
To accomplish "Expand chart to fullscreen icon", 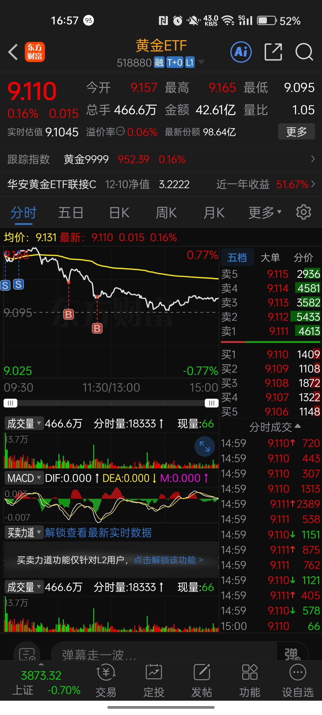I will [x=205, y=446].
